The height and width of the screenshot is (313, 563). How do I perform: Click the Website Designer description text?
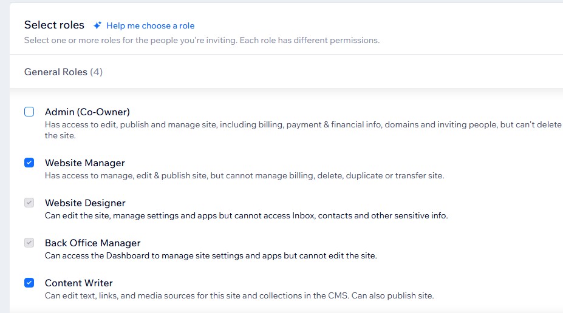pyautogui.click(x=246, y=216)
